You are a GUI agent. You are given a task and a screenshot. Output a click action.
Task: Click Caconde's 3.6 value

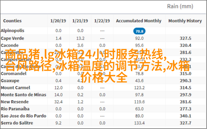[80, 45]
